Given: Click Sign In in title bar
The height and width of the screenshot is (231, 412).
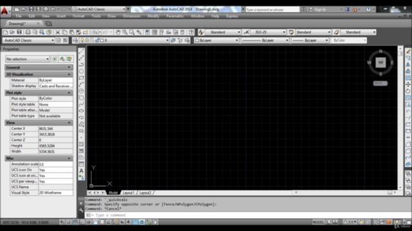Looking at the screenshot, I should pyautogui.click(x=321, y=10).
